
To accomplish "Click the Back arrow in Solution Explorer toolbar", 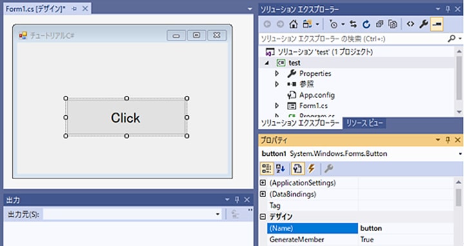I will 267,24.
